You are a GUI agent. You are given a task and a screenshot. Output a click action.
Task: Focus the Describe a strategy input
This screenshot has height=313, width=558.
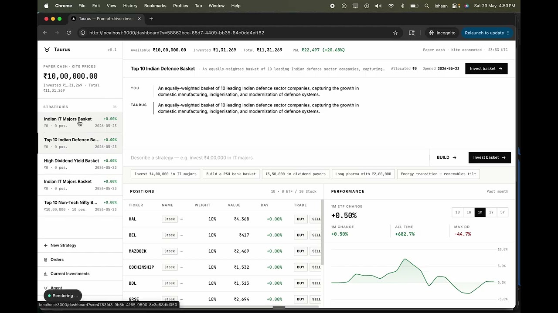pos(276,158)
